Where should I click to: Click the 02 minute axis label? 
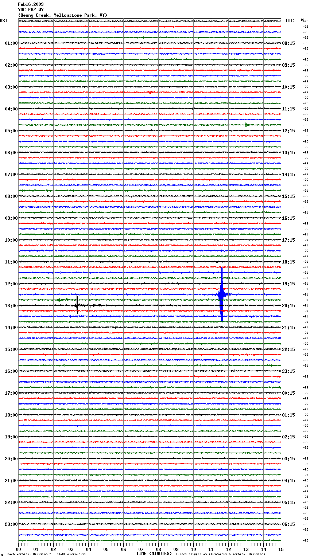[53, 550]
